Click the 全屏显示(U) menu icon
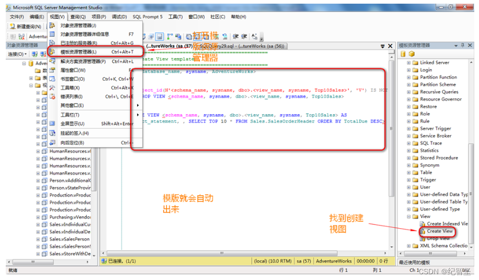479x280 pixels. point(52,124)
